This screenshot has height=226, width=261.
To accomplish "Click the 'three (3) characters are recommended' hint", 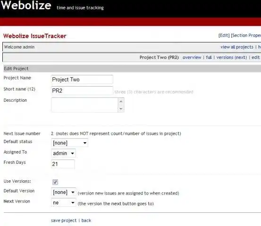I will 154,92.
